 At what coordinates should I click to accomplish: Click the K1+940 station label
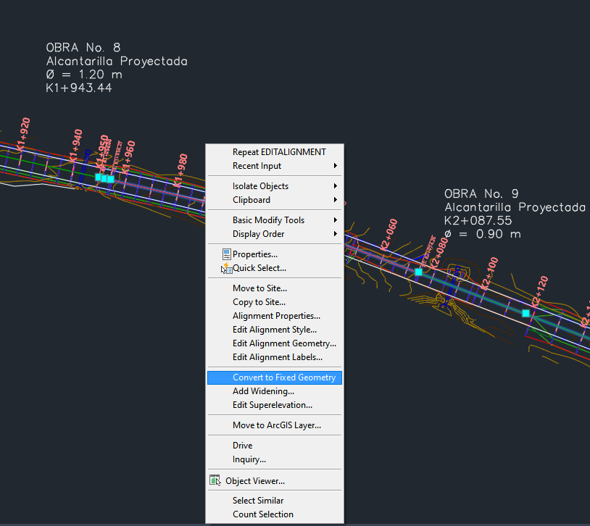[76, 146]
